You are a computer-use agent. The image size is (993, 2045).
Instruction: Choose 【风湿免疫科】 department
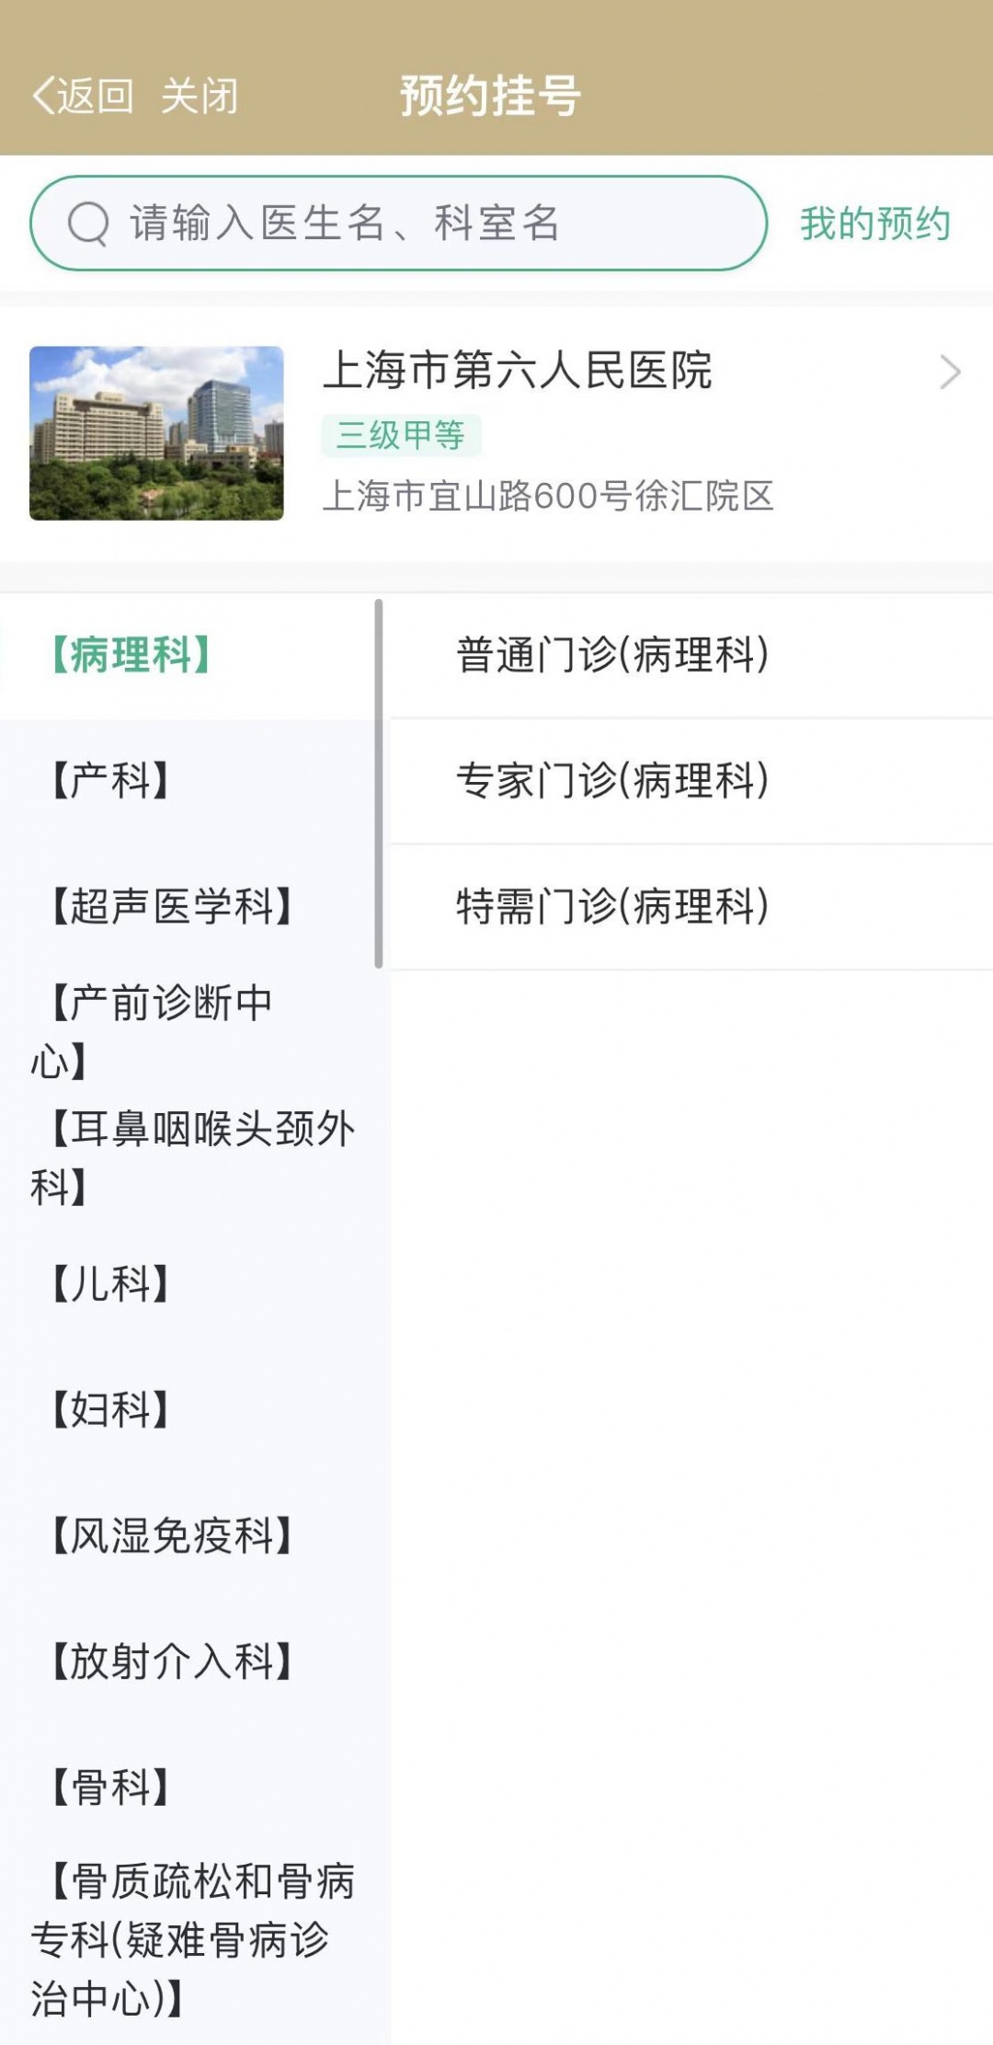point(172,1535)
